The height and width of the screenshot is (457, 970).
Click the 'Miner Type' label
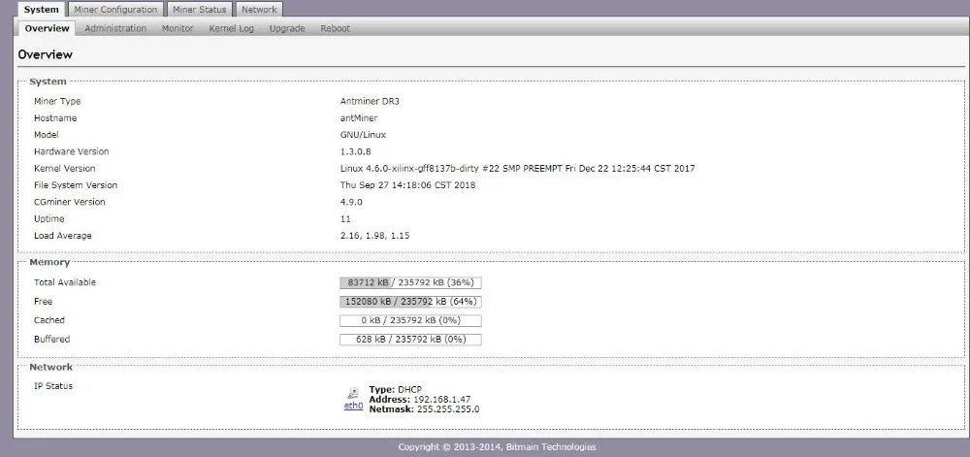pyautogui.click(x=57, y=102)
